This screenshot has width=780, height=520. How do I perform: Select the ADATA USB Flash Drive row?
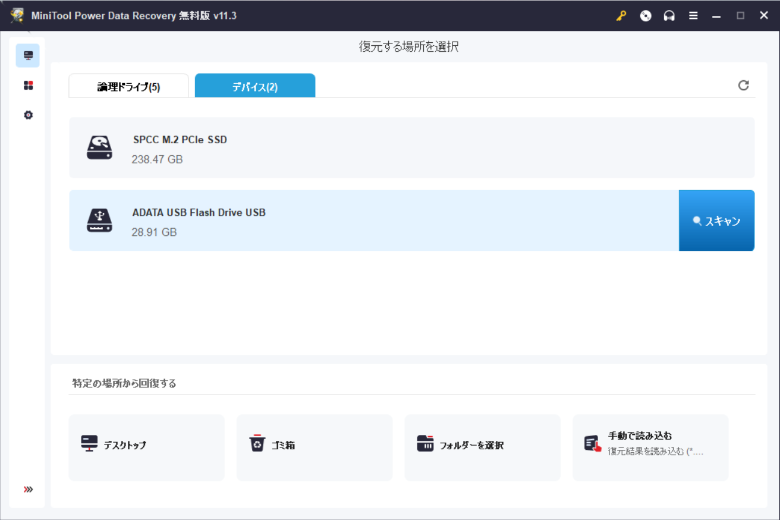[x=373, y=221]
